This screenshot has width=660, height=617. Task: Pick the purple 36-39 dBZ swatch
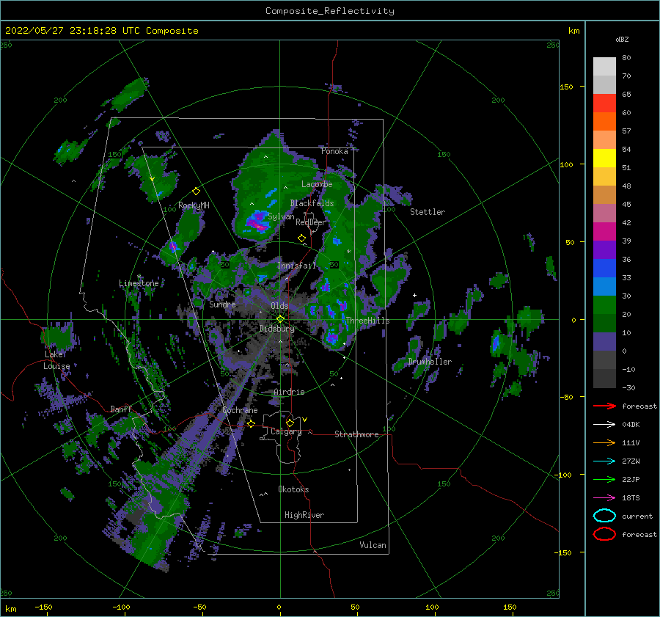click(604, 250)
